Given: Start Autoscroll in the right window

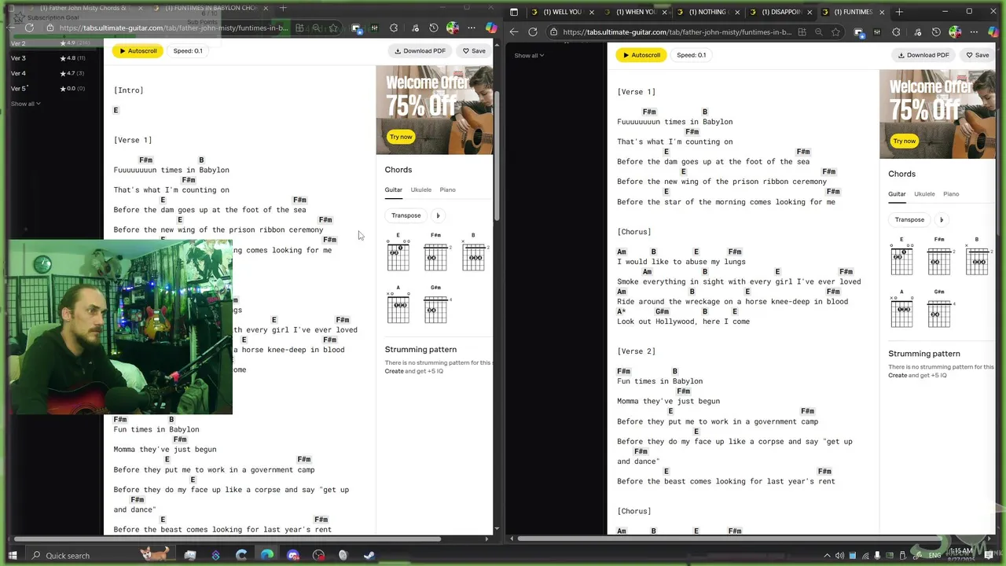Looking at the screenshot, I should click(641, 55).
